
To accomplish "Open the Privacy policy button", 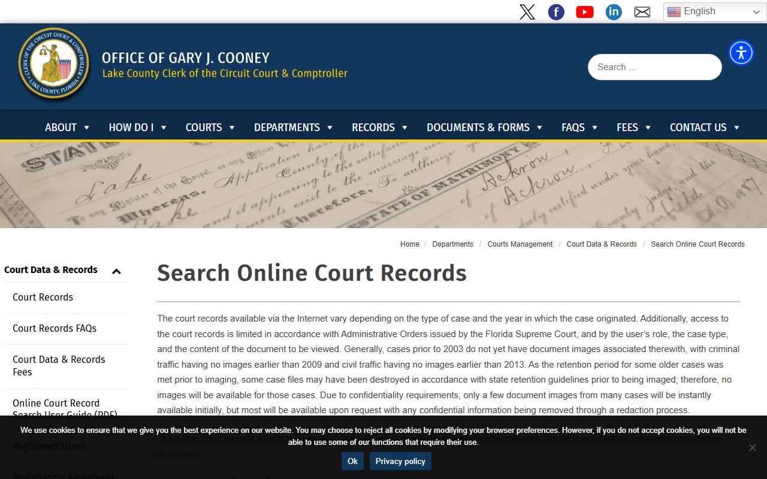I will tap(400, 461).
